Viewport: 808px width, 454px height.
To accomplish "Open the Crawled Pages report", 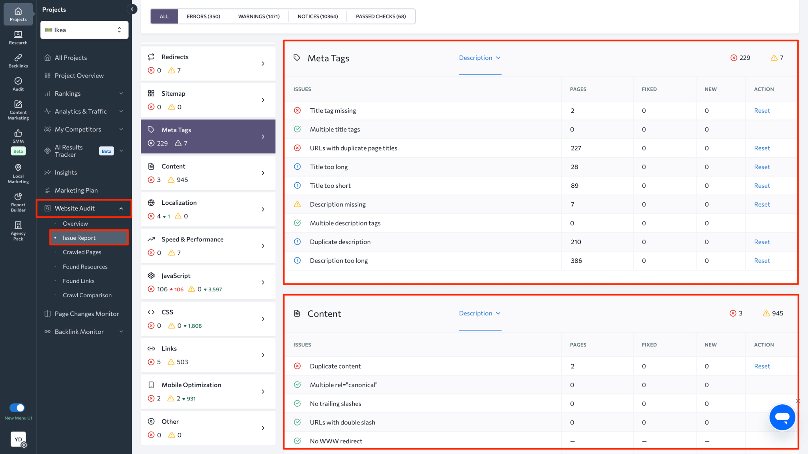I will [82, 252].
